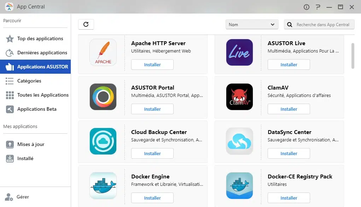Viewport: 361px width, 207px height.
Task: Install ASUSTOR Portal
Action: tap(152, 109)
